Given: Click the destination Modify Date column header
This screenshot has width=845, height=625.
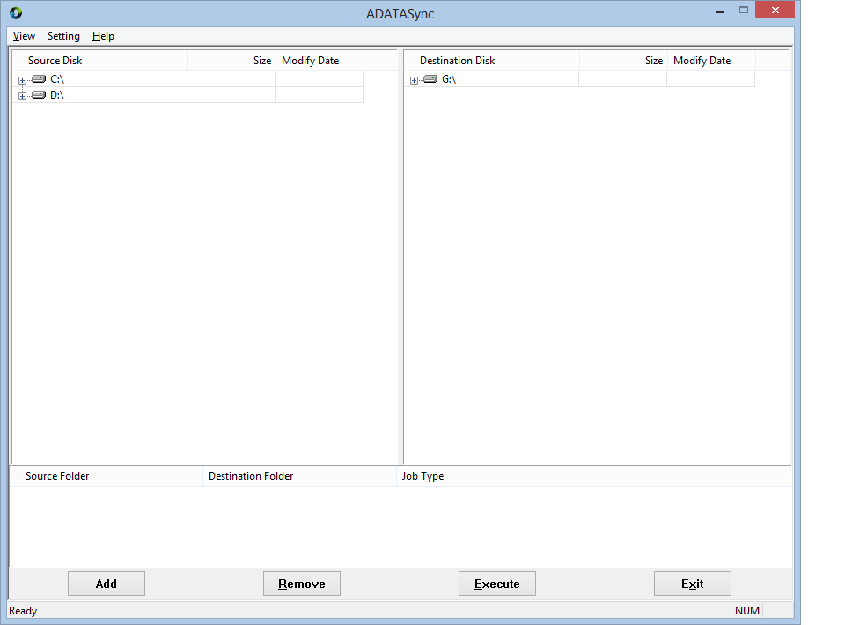Looking at the screenshot, I should [711, 61].
